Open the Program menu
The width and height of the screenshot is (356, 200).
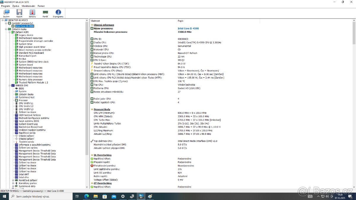5,6
